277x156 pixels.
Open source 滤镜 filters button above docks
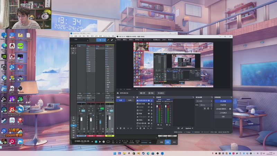151,93
